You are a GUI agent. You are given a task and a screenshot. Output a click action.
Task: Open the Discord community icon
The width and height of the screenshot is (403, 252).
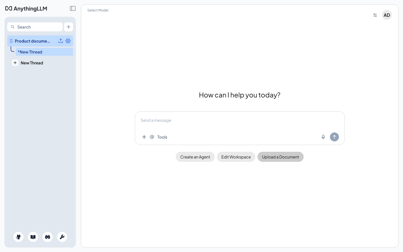[48, 237]
